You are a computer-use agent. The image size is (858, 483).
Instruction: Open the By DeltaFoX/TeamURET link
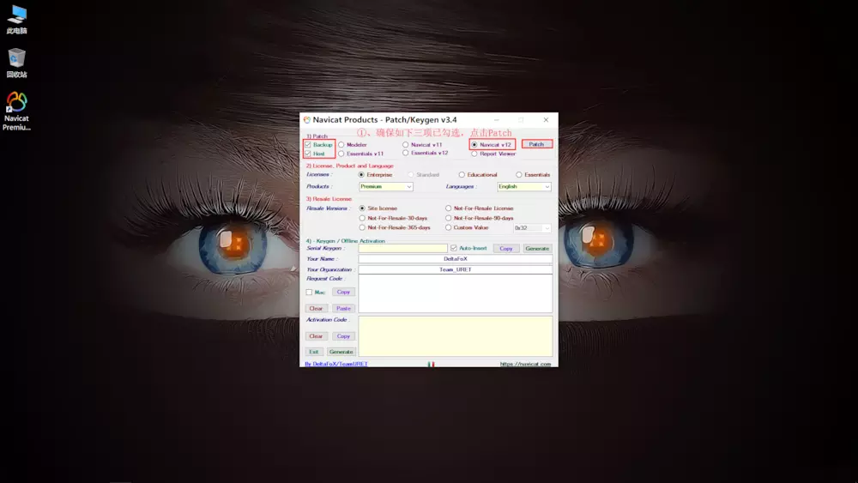tap(336, 364)
